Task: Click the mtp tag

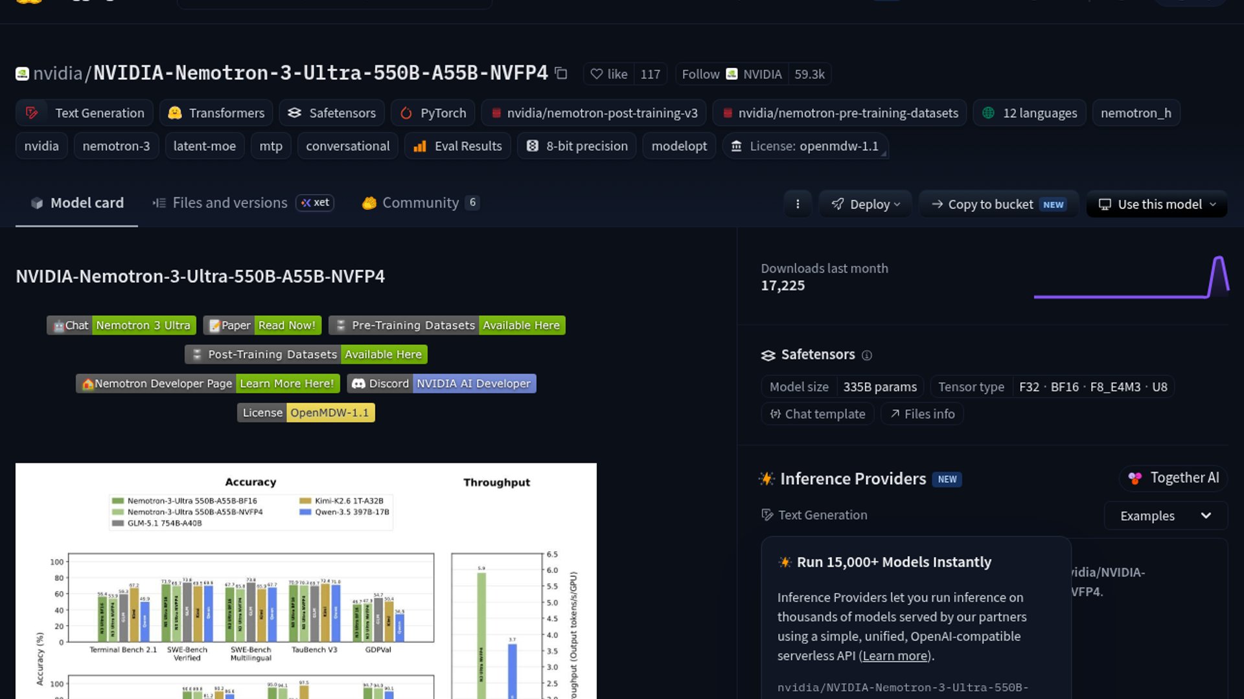Action: [x=271, y=146]
